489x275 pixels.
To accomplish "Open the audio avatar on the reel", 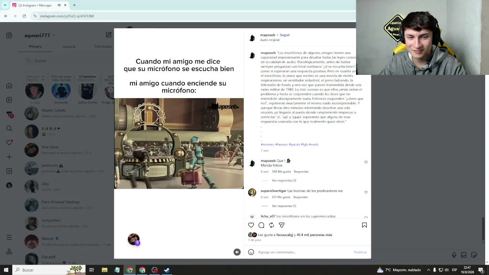I will [134, 239].
